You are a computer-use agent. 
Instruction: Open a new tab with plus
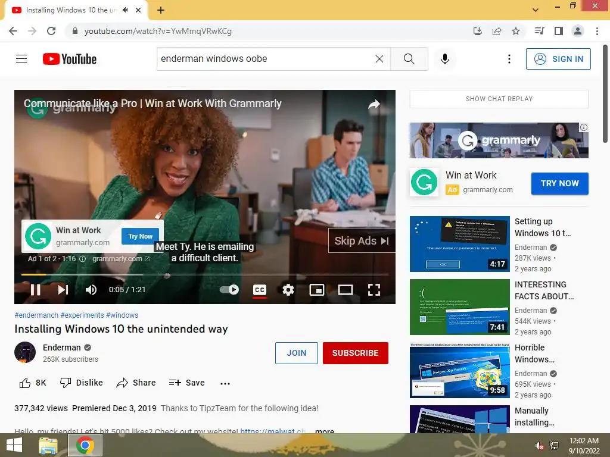coord(161,10)
